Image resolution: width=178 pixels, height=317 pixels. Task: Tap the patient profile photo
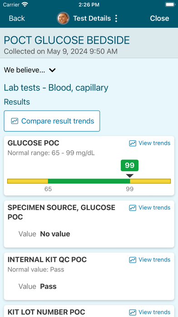[63, 18]
